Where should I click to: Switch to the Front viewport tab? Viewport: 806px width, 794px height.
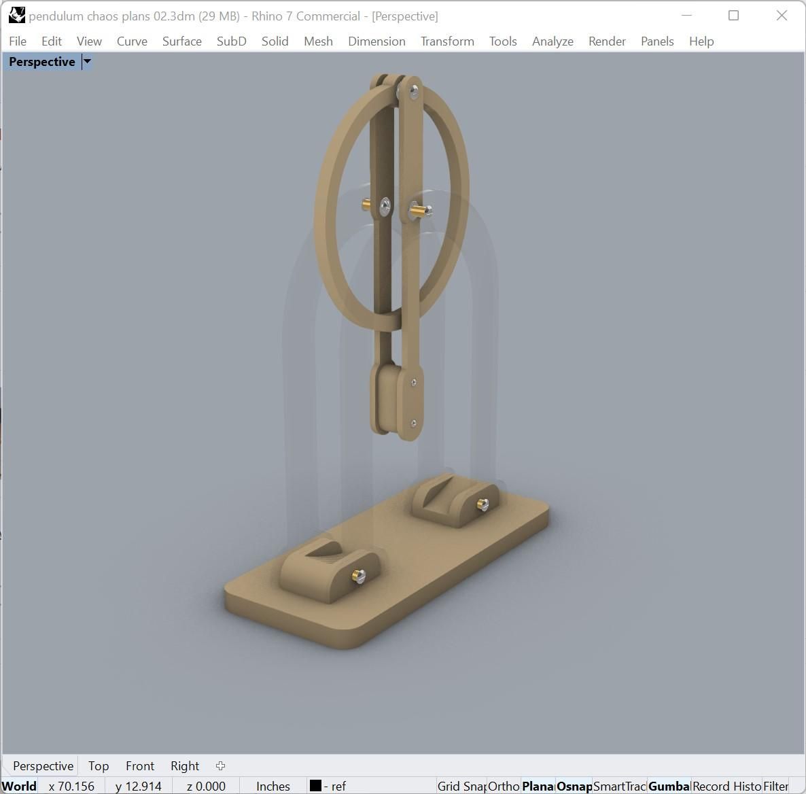point(139,765)
